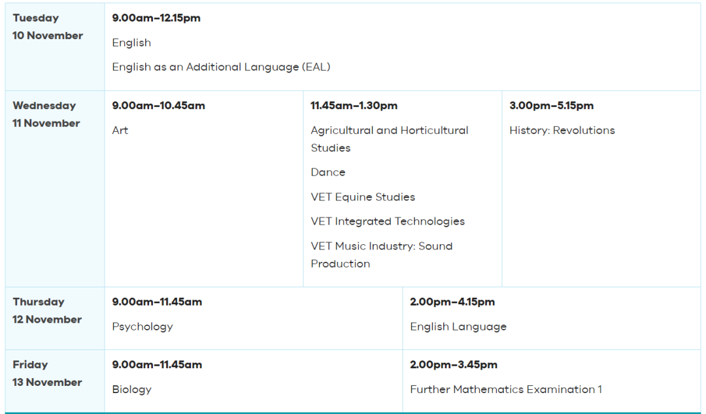Click the Tuesday 10 November day cell
This screenshot has width=706, height=414.
(48, 27)
